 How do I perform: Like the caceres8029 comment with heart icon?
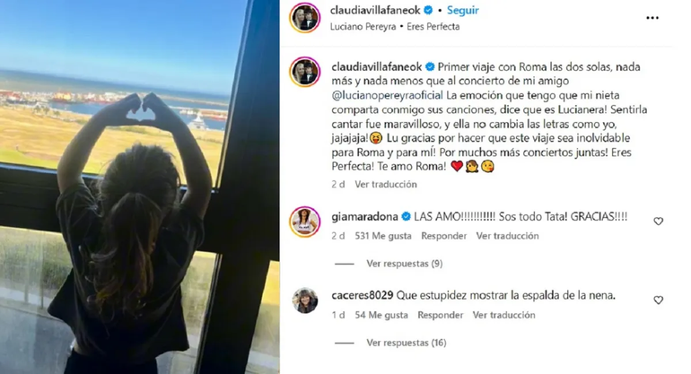[x=659, y=300]
